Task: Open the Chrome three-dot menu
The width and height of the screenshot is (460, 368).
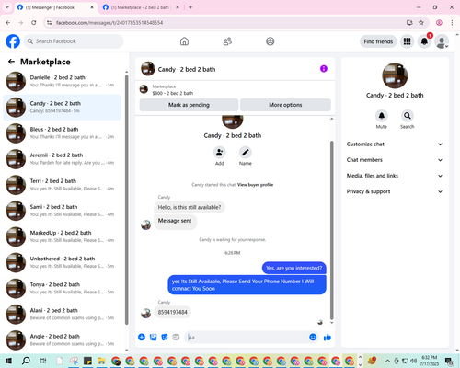Action: tap(452, 23)
